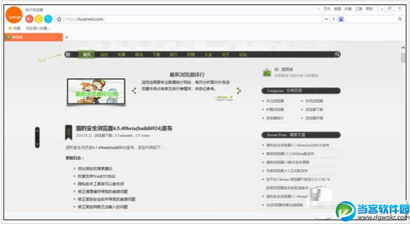Click the blue undo/restore button

48,19
